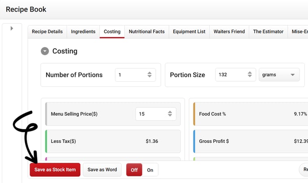This screenshot has height=183, width=308.
Task: Switch the toggle to Off
Action: point(134,170)
